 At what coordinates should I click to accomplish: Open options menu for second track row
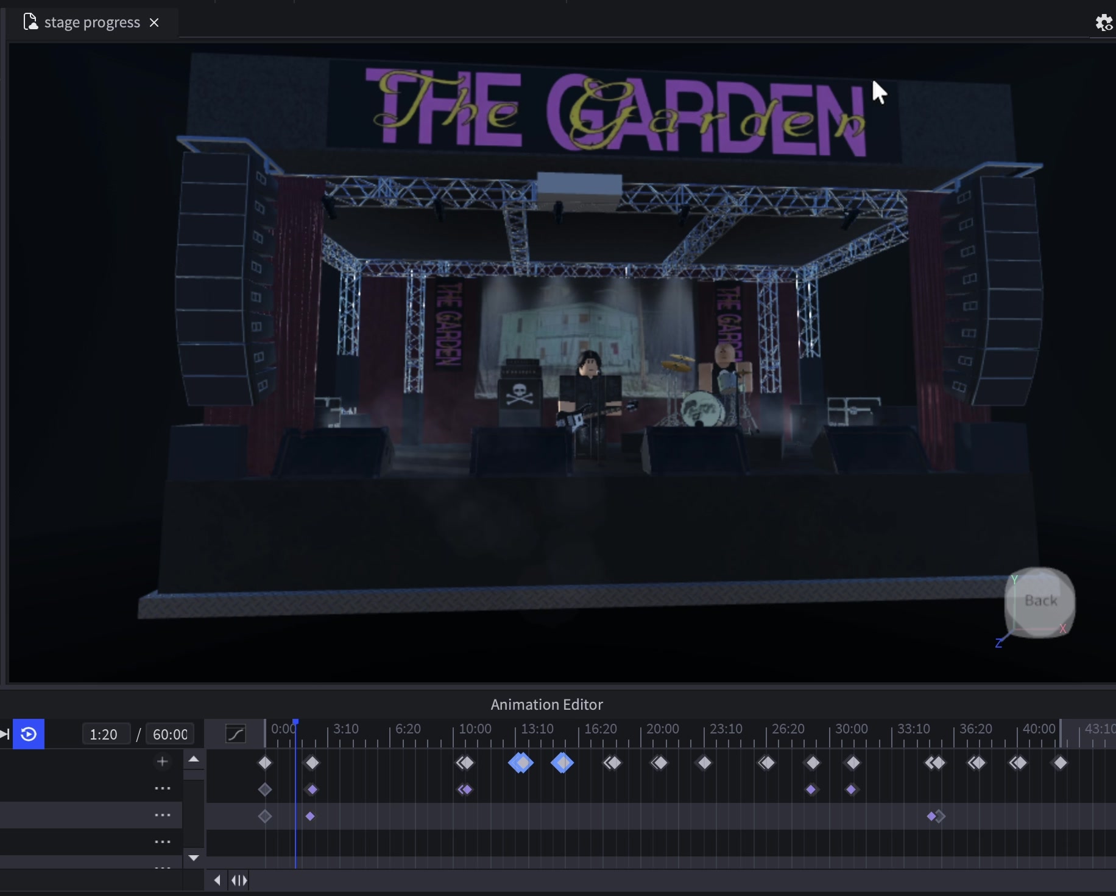coord(163,788)
